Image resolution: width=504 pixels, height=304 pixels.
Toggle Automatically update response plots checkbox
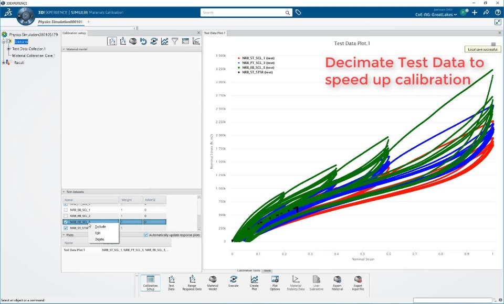[146, 235]
